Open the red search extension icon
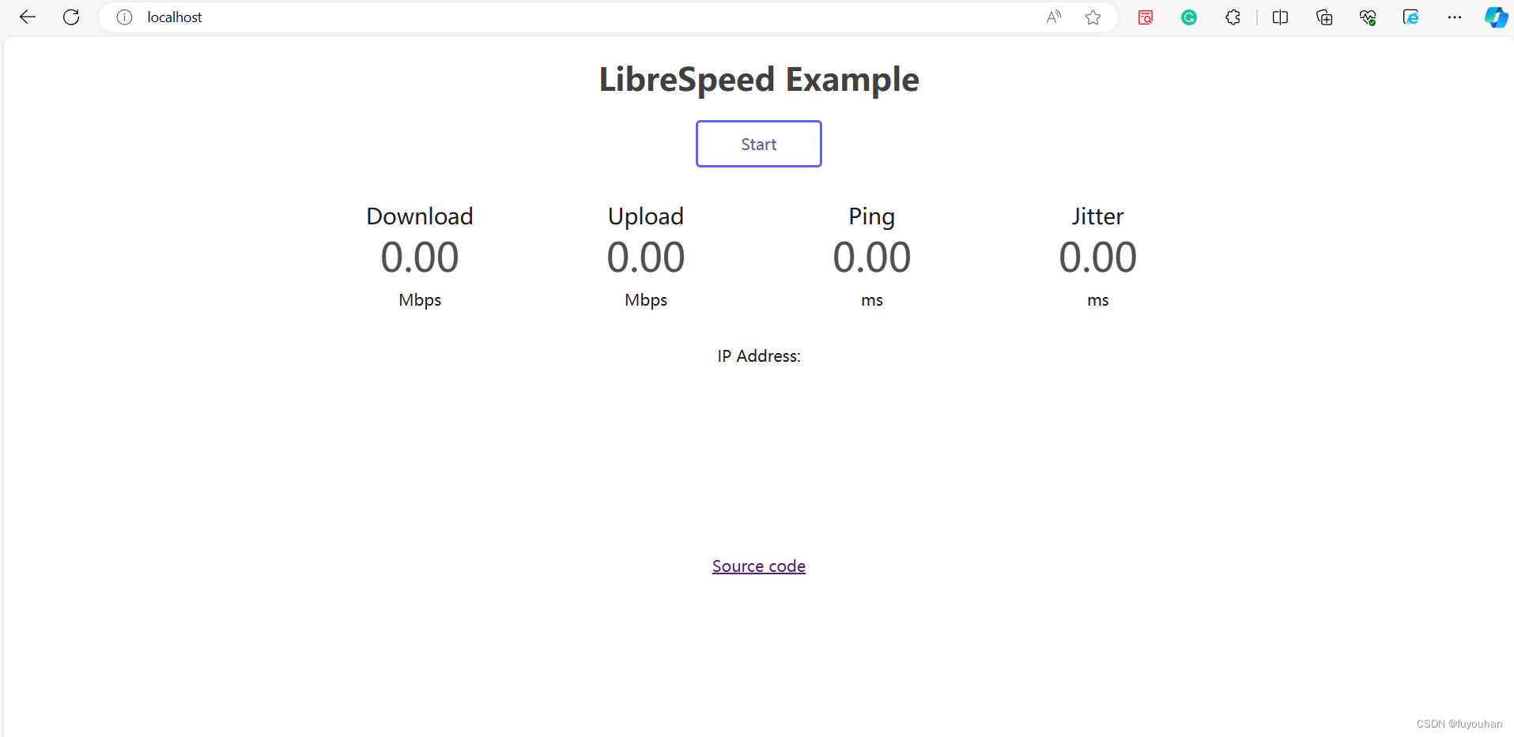Viewport: 1514px width, 737px height. 1146,17
